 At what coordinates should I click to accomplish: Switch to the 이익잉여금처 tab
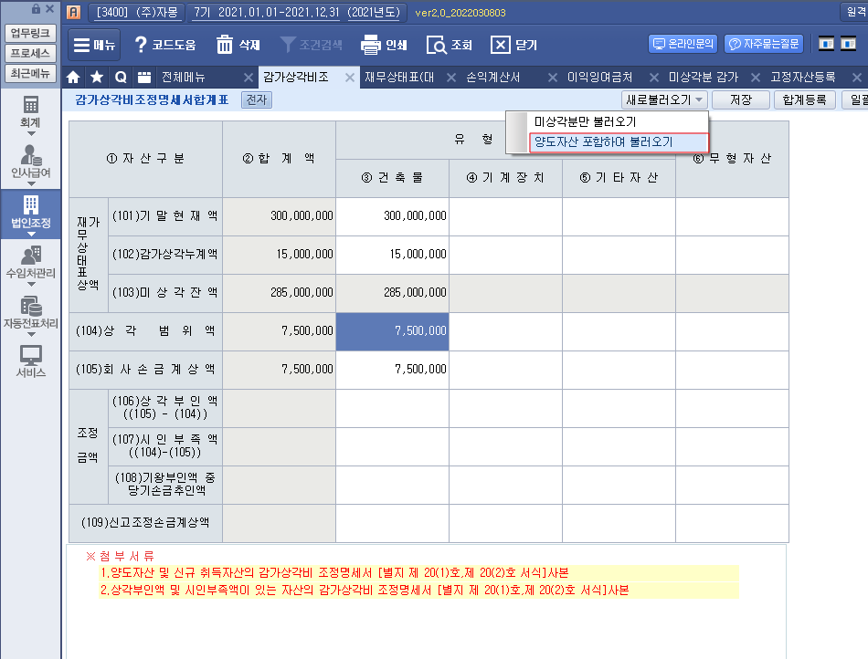pyautogui.click(x=599, y=78)
